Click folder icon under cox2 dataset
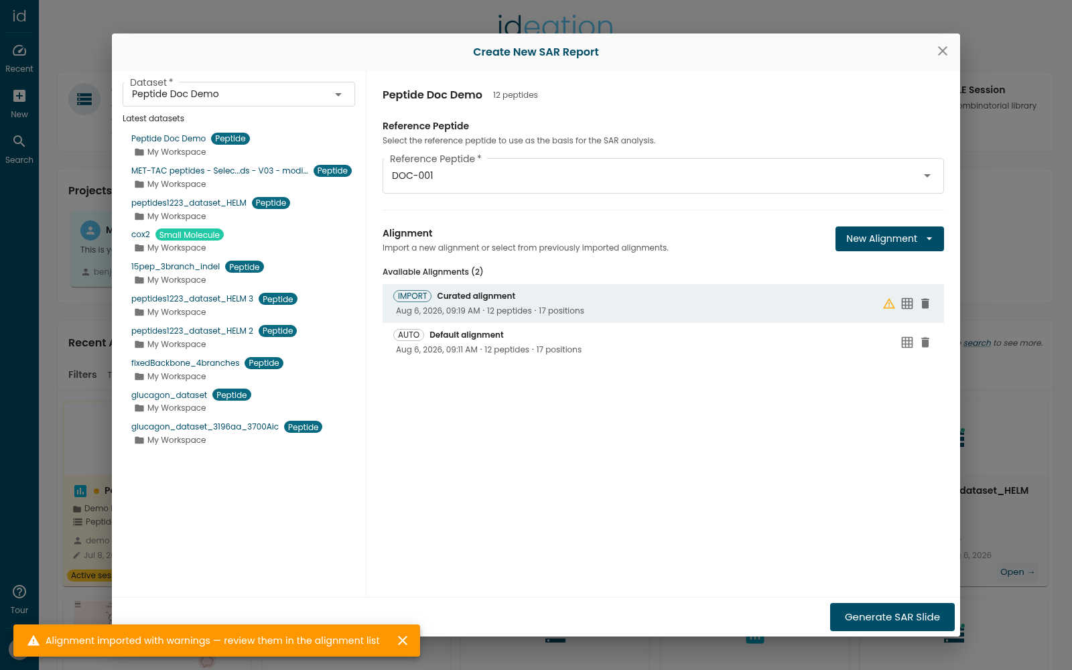Viewport: 1072px width, 670px height. [x=139, y=248]
